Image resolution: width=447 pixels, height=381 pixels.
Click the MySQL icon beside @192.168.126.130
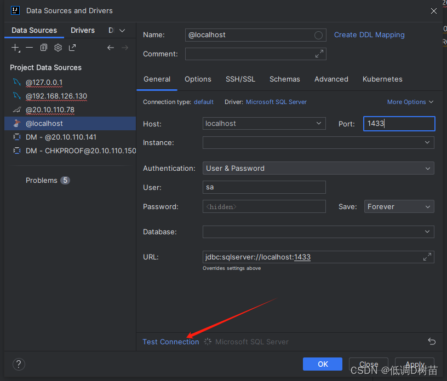click(17, 96)
